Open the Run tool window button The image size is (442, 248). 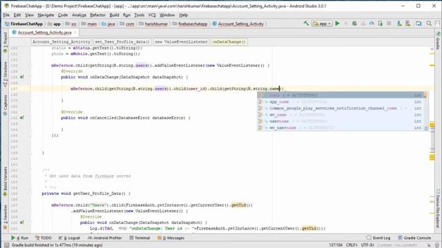tap(19, 238)
